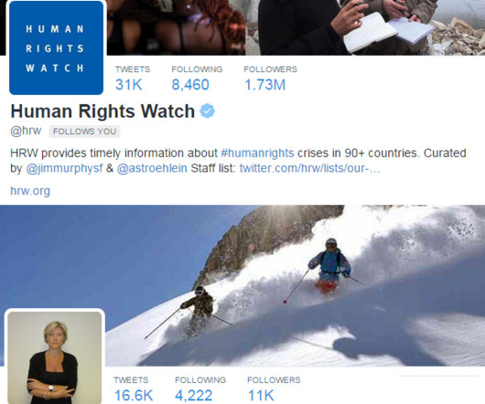Click the TWEETS label above 31K
The image size is (485, 404).
[x=133, y=69]
